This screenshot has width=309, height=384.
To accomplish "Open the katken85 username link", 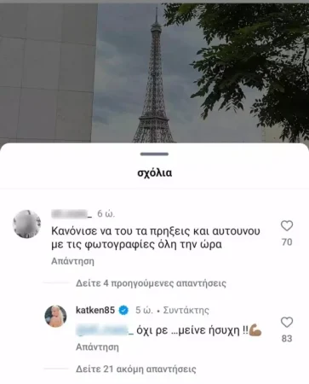I will pos(95,310).
